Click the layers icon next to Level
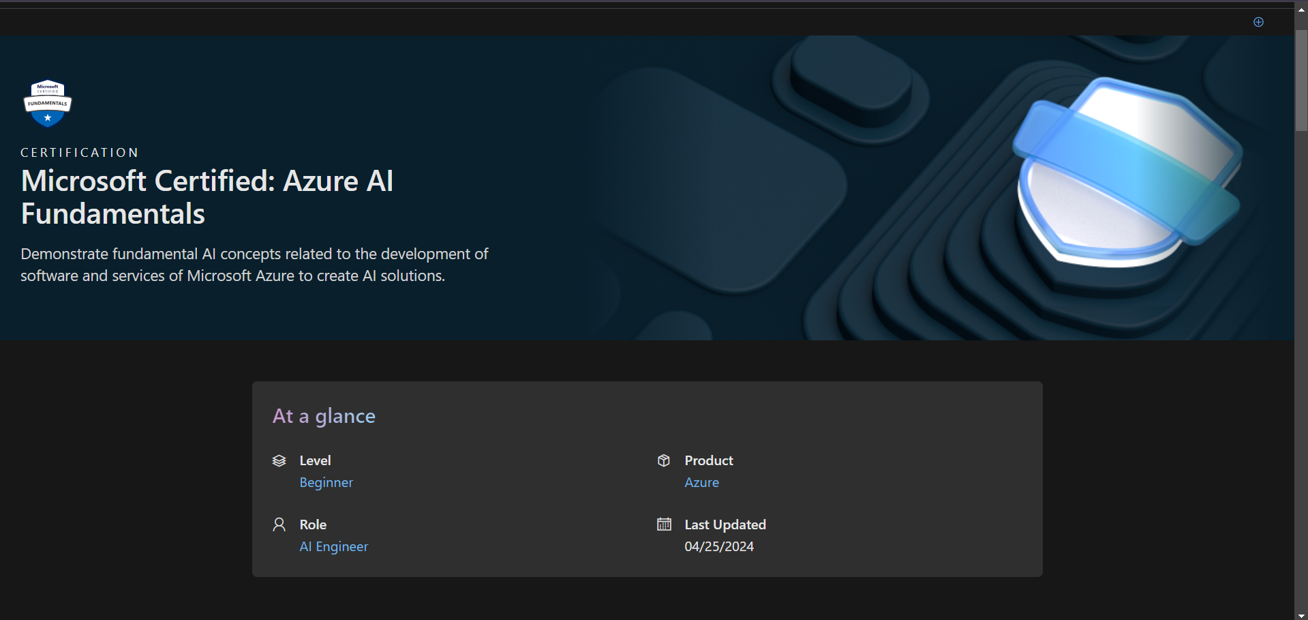 279,460
